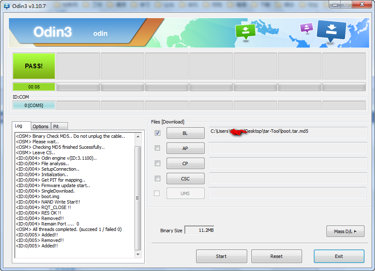
Task: Click the 'boot.img' log line
Action: [x=38, y=197]
